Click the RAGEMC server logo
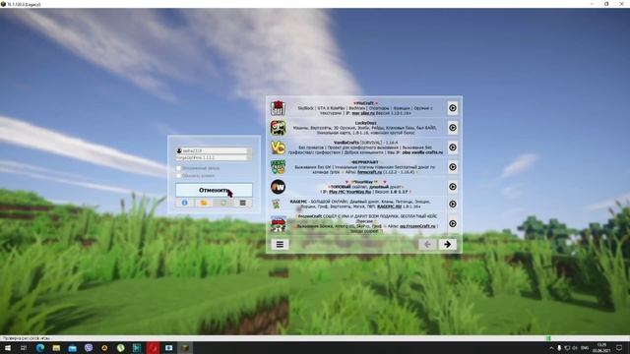Viewport: 630px width, 354px height. point(276,204)
